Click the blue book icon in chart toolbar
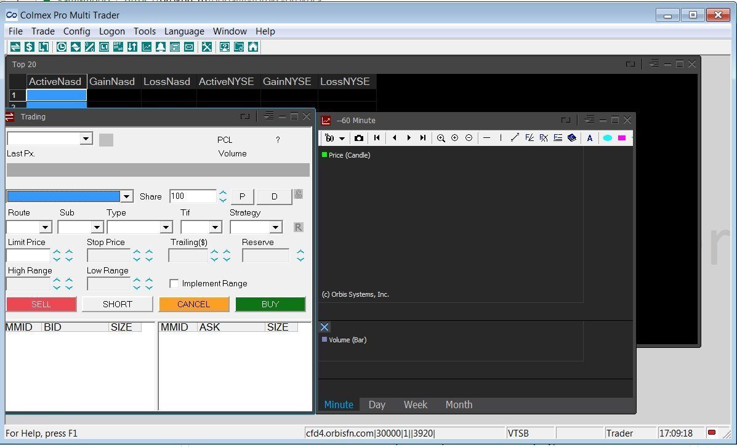 571,138
